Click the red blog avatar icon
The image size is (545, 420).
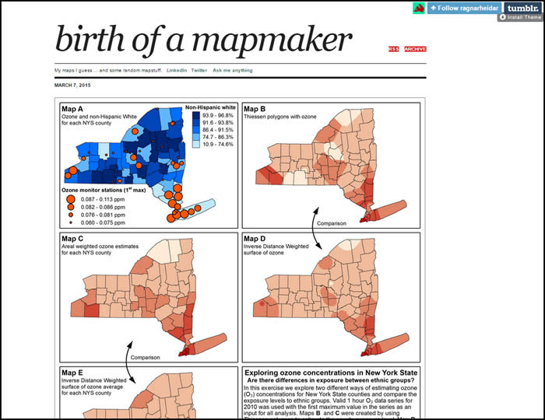click(418, 8)
